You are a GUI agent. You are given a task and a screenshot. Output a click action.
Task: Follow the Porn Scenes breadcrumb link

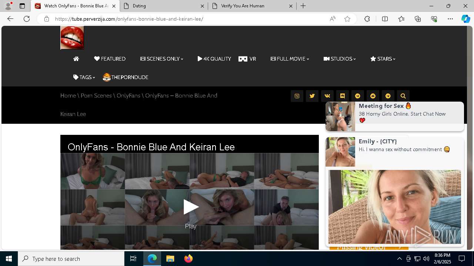point(96,96)
